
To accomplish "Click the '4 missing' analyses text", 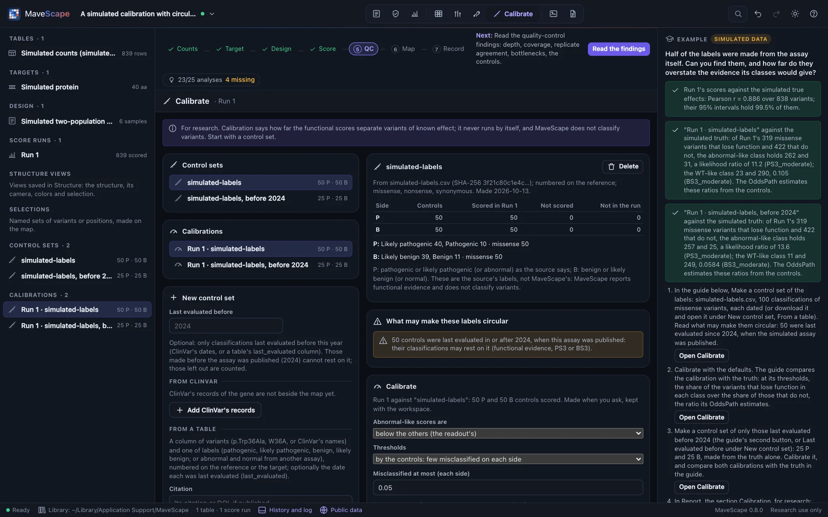I will (240, 80).
